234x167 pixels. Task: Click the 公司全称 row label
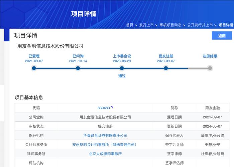[x=36, y=117]
